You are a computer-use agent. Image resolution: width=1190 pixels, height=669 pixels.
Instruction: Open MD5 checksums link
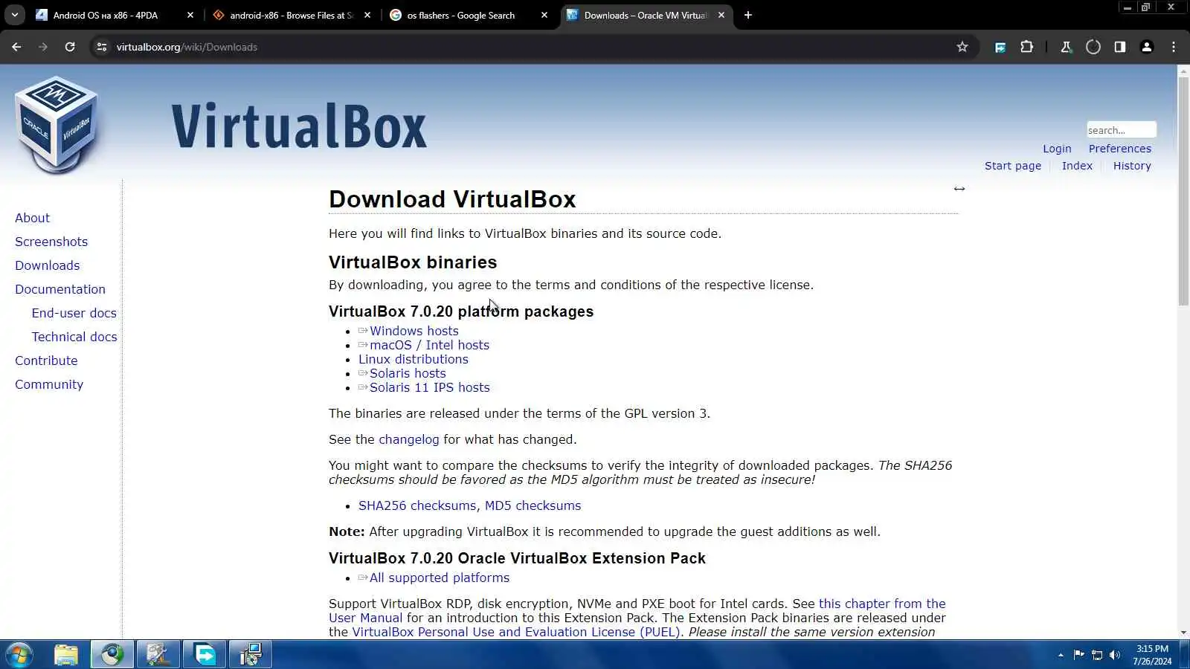533,505
